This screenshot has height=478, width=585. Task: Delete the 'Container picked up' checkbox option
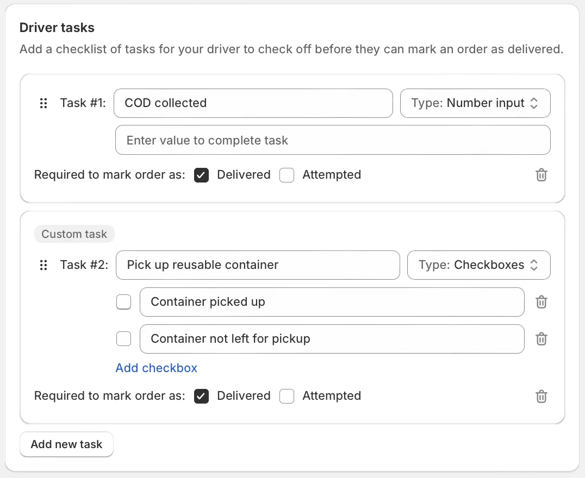[x=542, y=302]
